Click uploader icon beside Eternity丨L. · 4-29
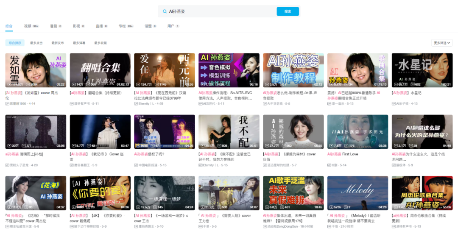The width and height of the screenshot is (458, 234). click(136, 103)
